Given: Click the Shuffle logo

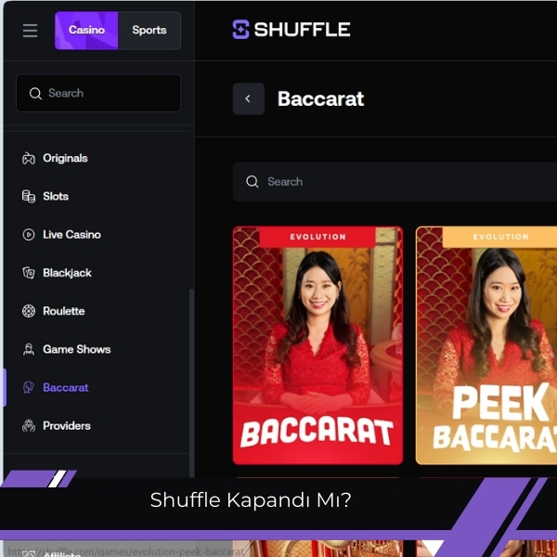Looking at the screenshot, I should coord(291,29).
